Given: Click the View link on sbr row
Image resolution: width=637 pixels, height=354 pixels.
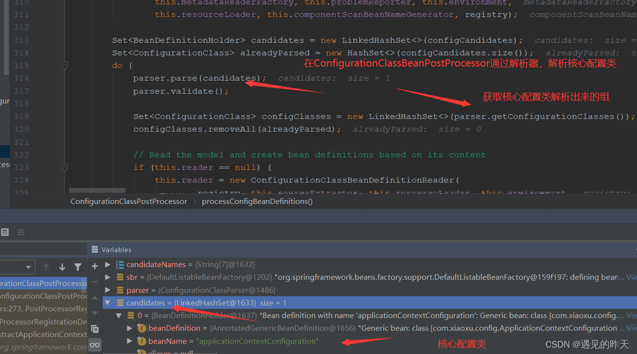Looking at the screenshot, I should [631, 277].
